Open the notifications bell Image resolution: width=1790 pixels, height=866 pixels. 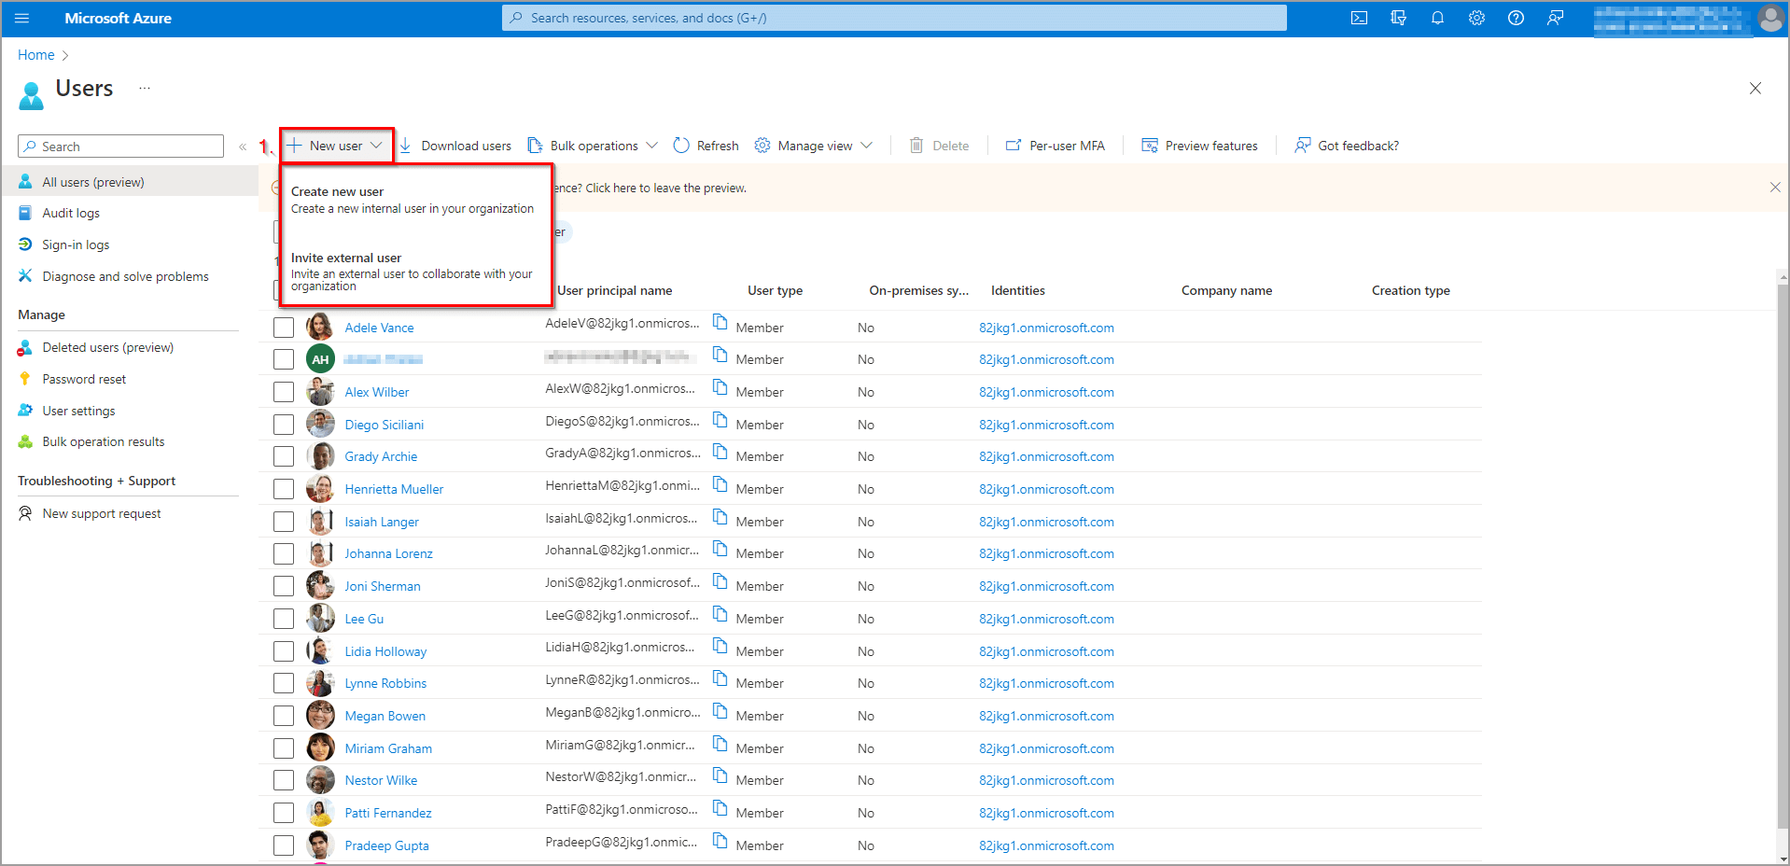click(x=1437, y=18)
